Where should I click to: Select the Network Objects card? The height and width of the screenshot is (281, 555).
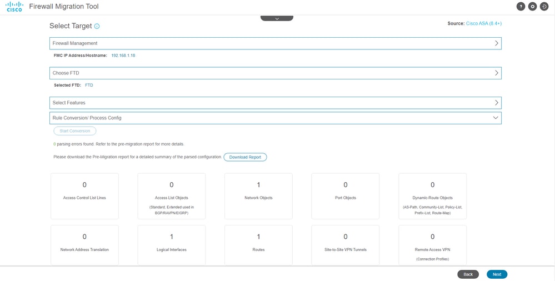click(258, 196)
